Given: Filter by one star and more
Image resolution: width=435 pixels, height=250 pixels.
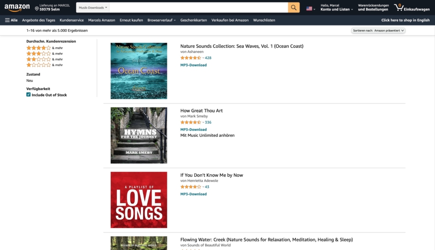Looking at the screenshot, I should [39, 65].
